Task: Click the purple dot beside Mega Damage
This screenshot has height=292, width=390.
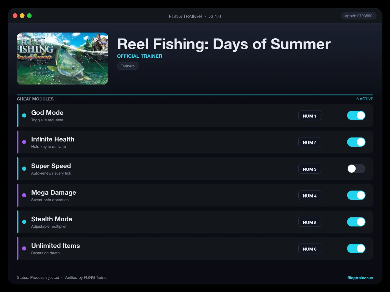Action: tap(24, 195)
